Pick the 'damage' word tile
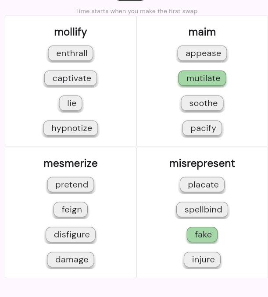The width and height of the screenshot is (268, 297). pyautogui.click(x=71, y=260)
